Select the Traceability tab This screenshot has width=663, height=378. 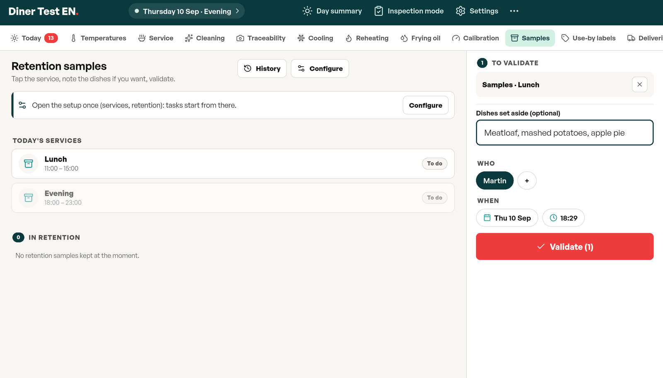261,38
